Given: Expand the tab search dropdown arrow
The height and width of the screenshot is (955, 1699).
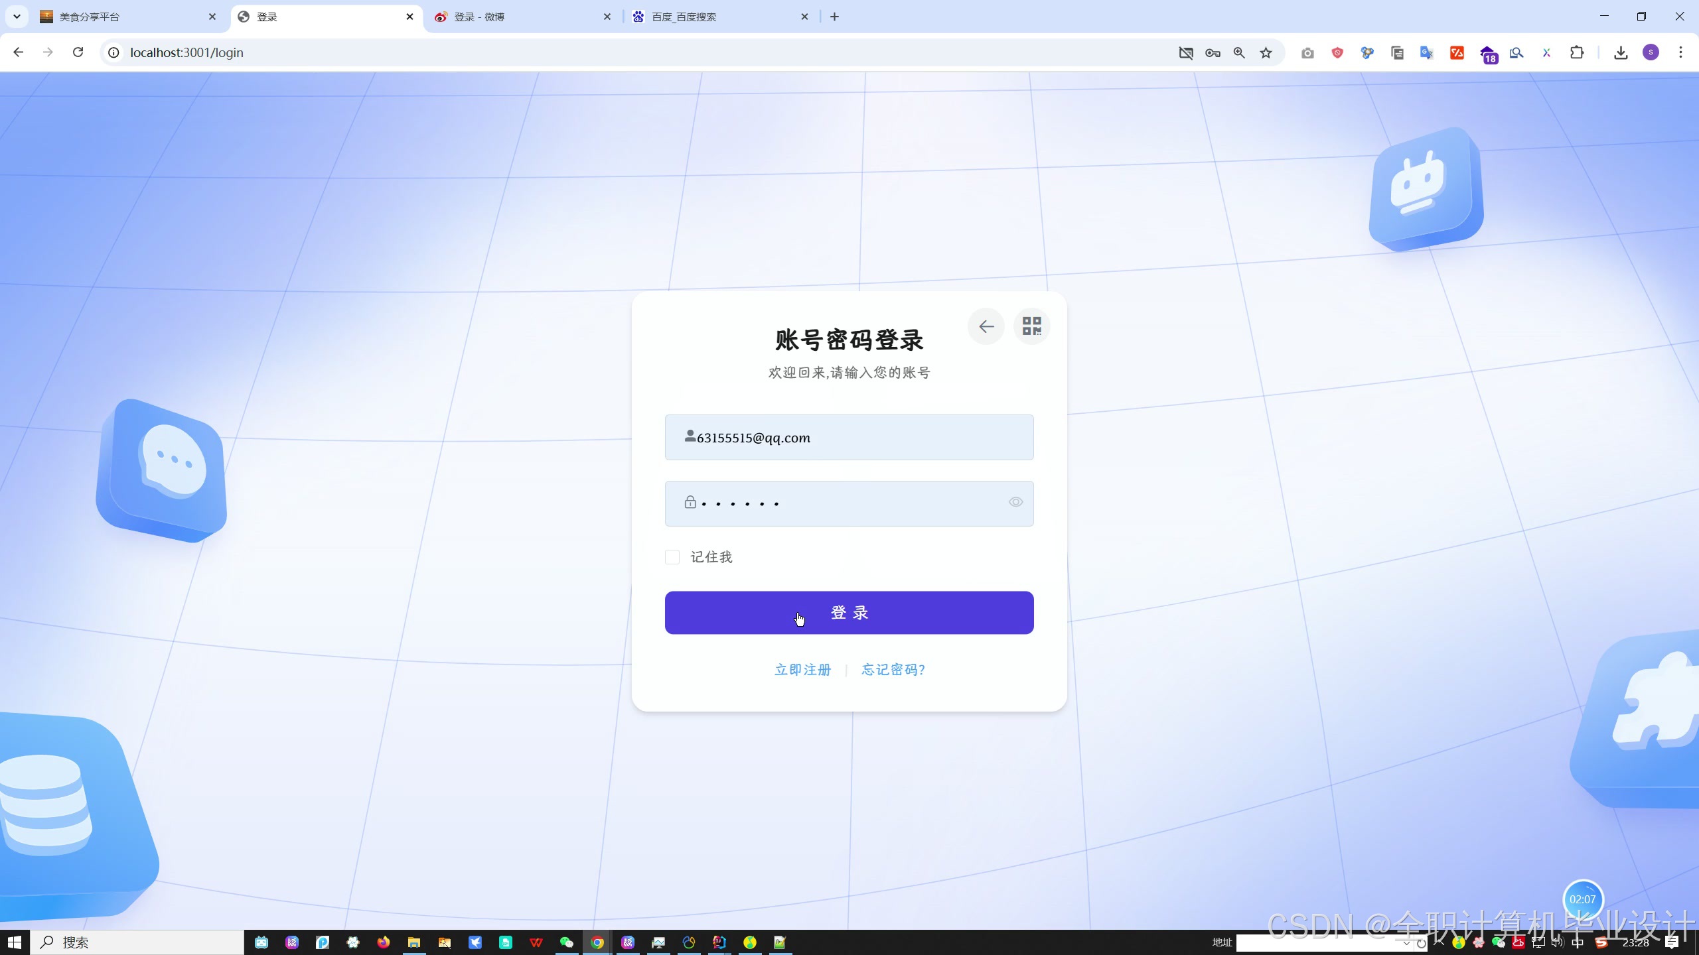Looking at the screenshot, I should tap(17, 17).
